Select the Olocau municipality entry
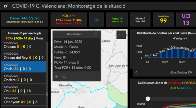Screen dimensions: 196x108 coord(24,46)
